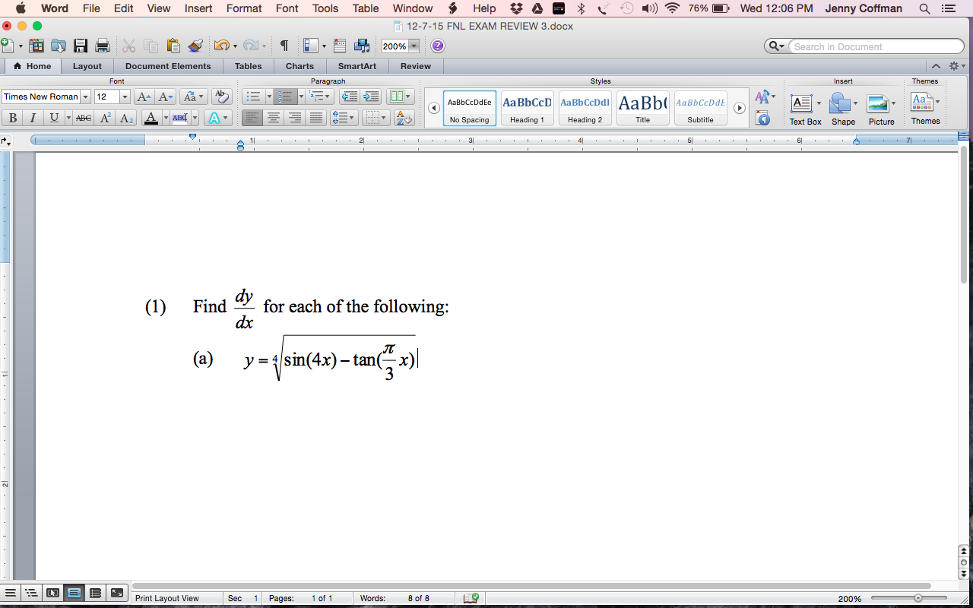973x608 pixels.
Task: Toggle Superscript formatting
Action: 106,118
